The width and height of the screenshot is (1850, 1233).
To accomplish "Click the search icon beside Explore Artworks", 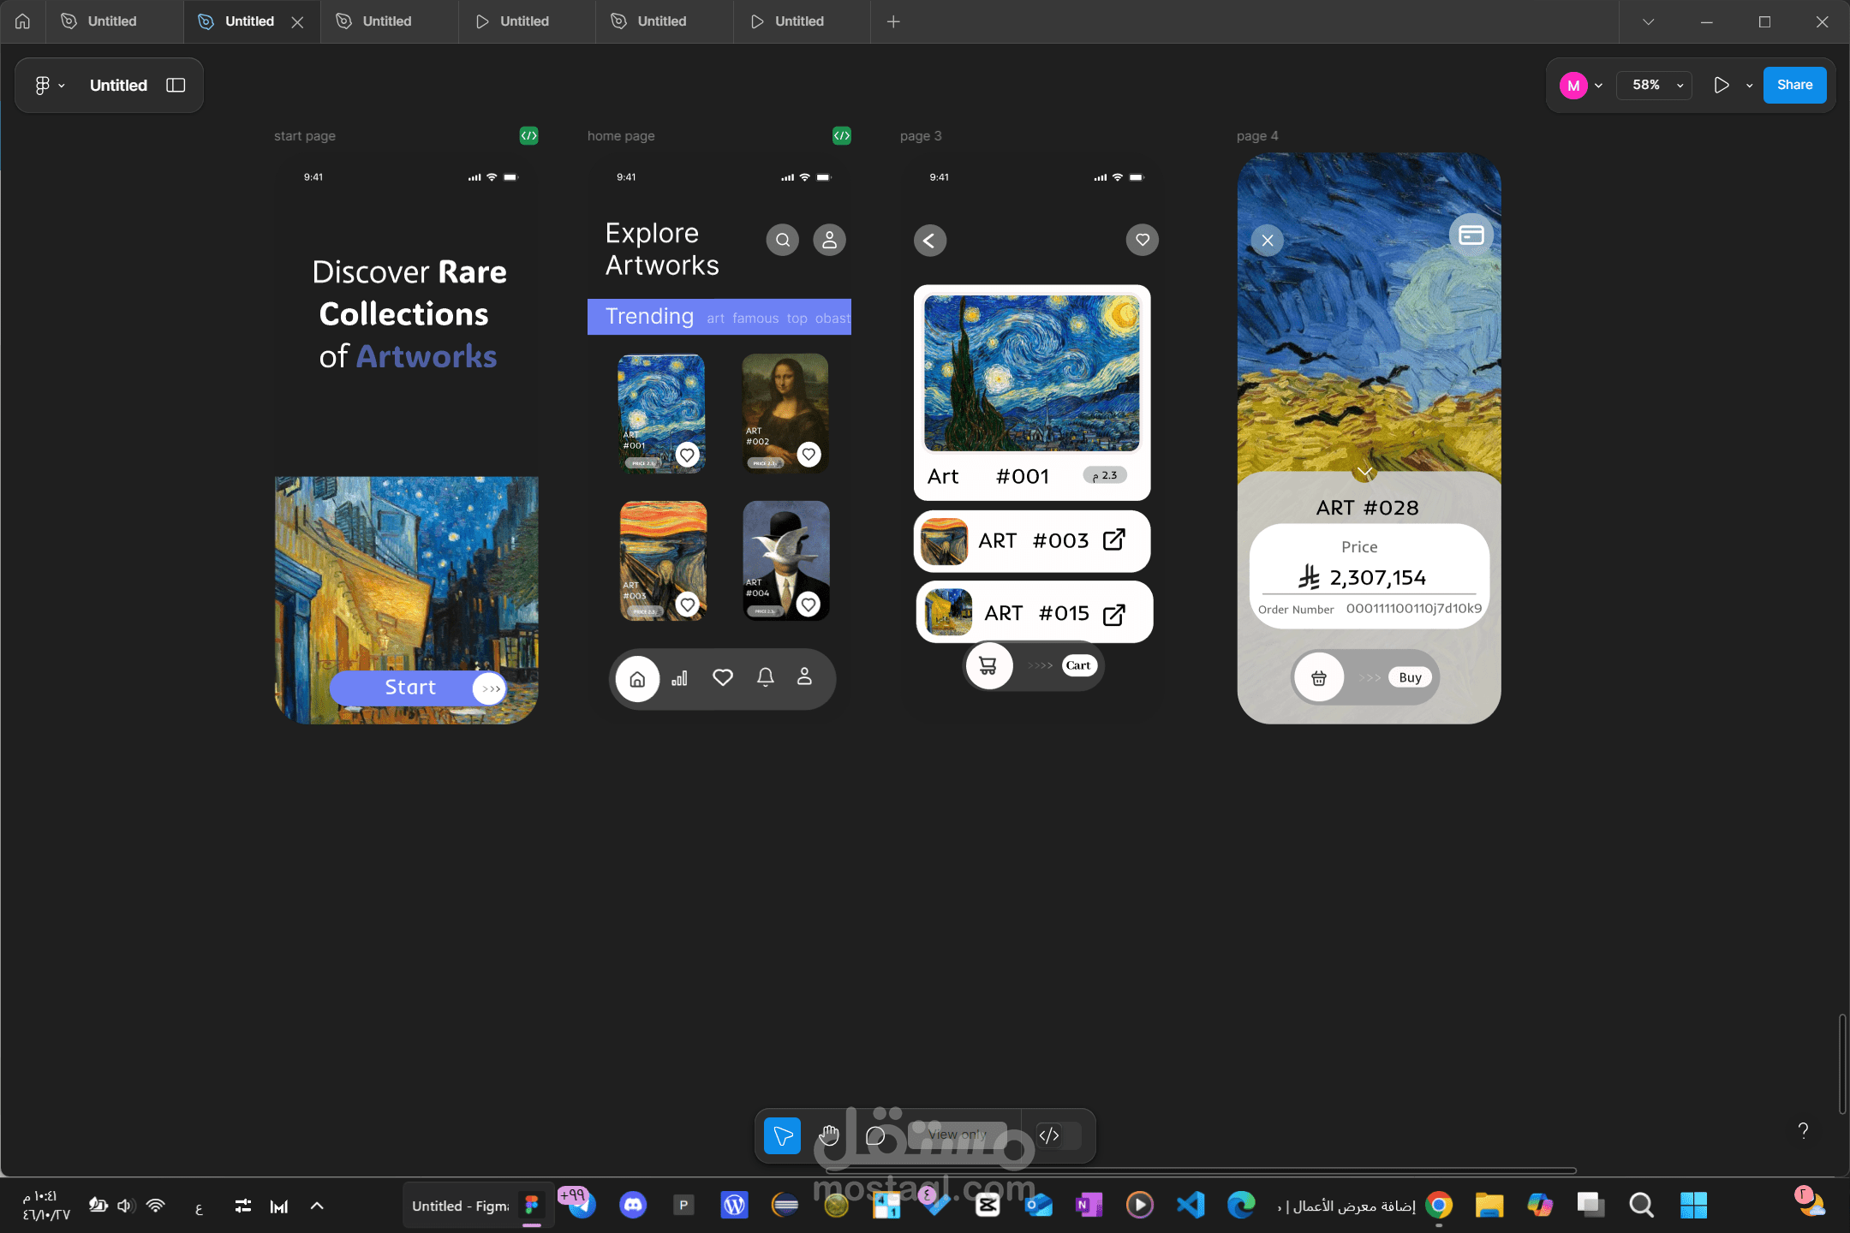I will 782,240.
